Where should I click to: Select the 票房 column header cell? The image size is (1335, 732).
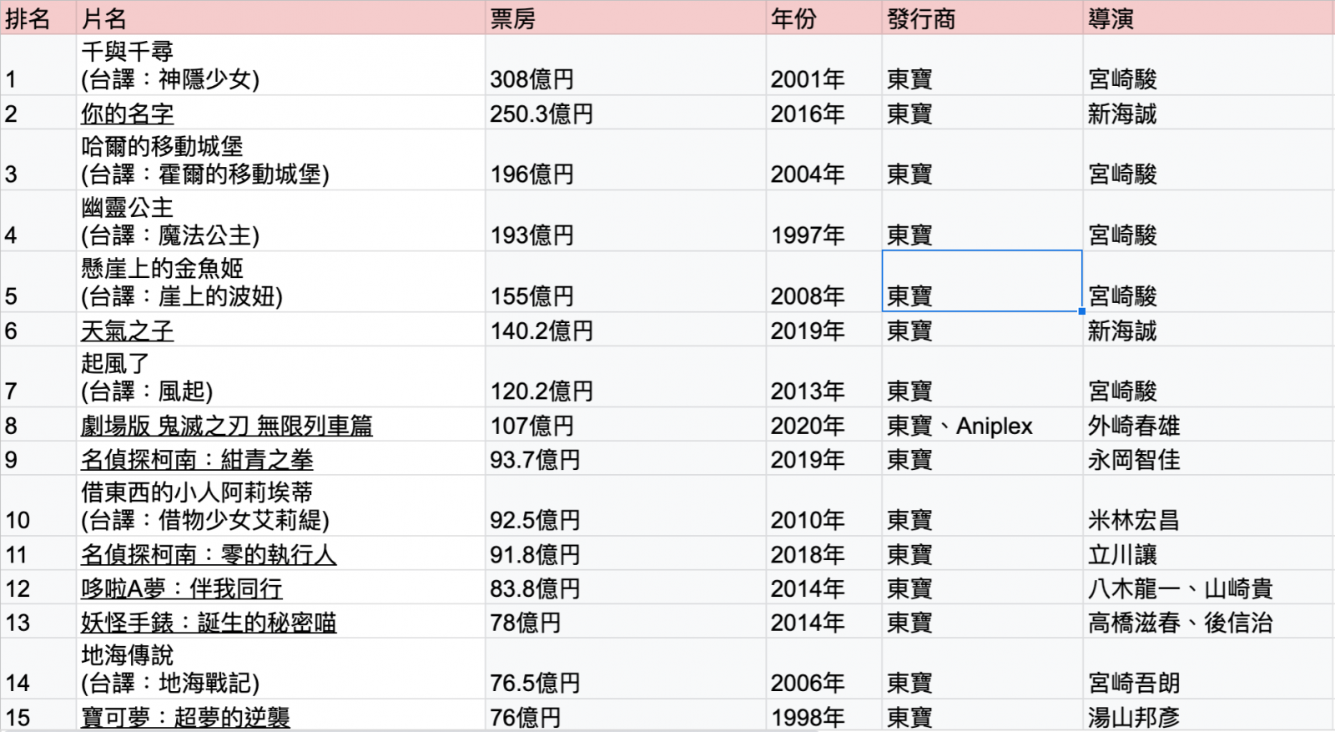tap(626, 18)
